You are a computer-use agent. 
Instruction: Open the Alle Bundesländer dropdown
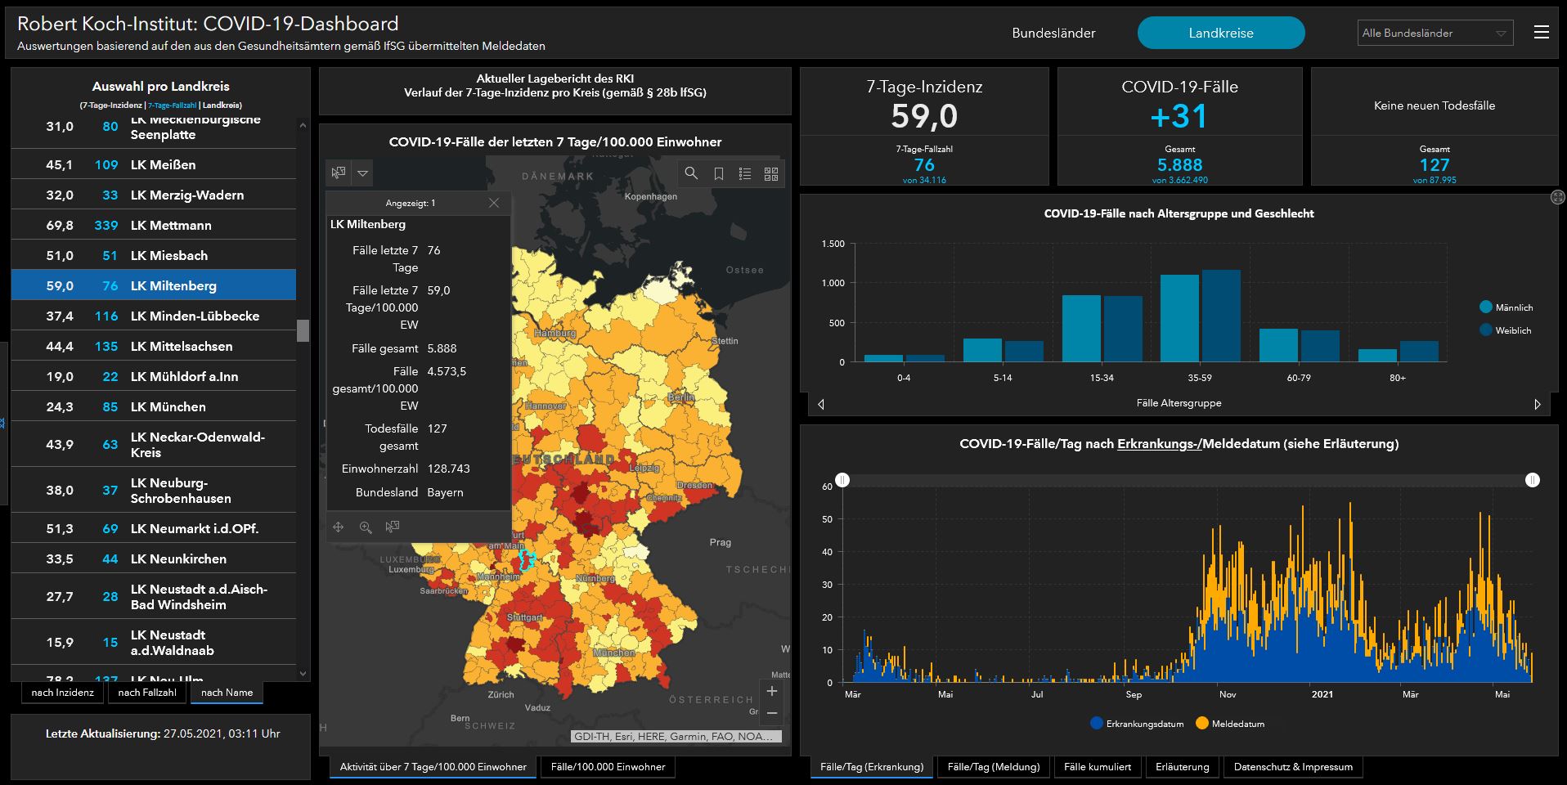point(1435,33)
